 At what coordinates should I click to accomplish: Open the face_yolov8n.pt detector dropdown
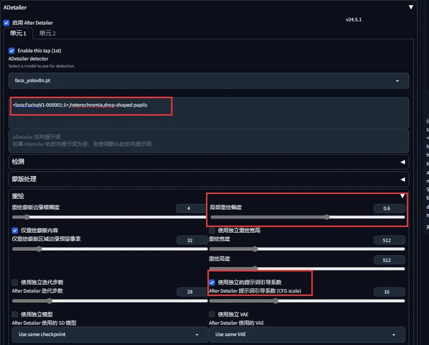pos(208,81)
